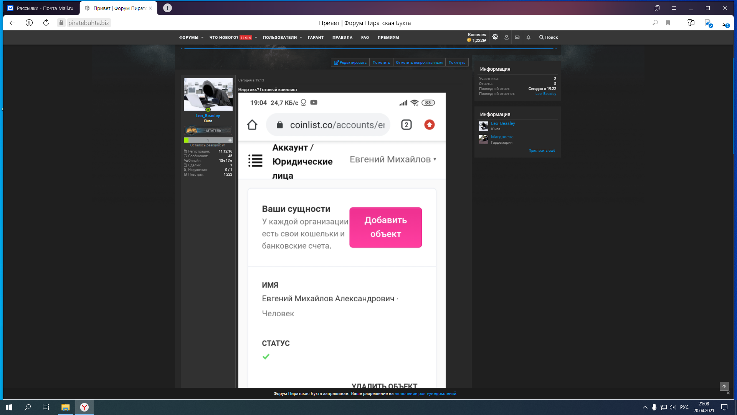Viewport: 737px width, 415px height.
Task: Click the green reaction progress bar
Action: (208, 140)
